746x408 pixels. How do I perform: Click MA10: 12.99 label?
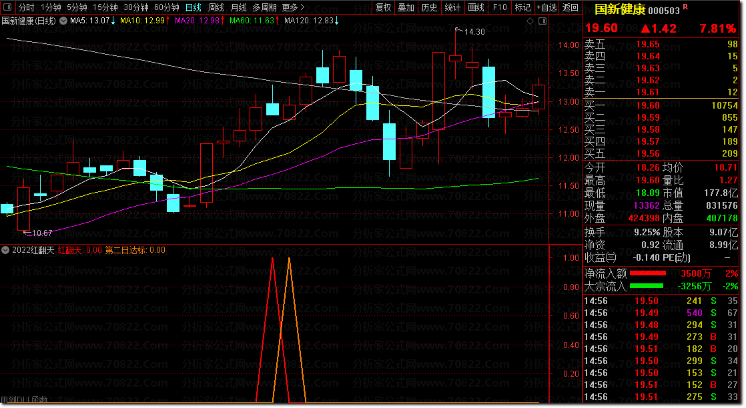[145, 21]
